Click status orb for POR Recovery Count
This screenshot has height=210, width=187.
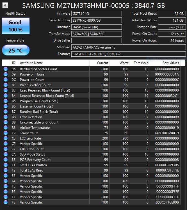click(6, 159)
